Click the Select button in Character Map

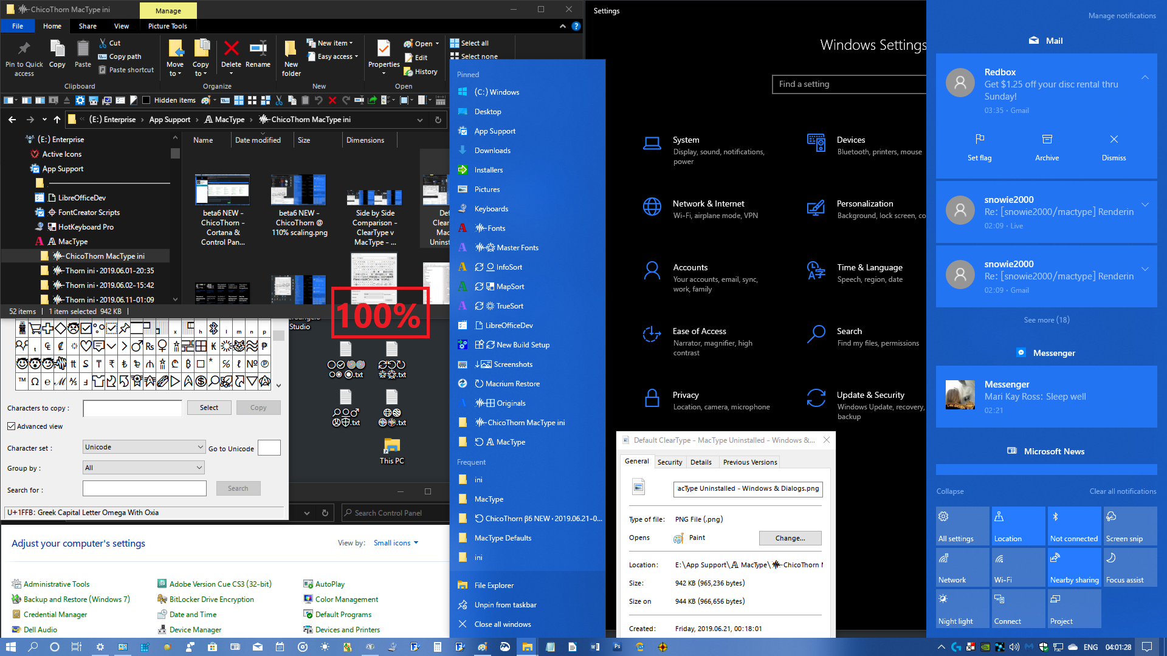209,408
